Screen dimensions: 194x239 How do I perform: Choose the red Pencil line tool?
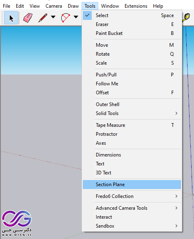[x=43, y=18]
